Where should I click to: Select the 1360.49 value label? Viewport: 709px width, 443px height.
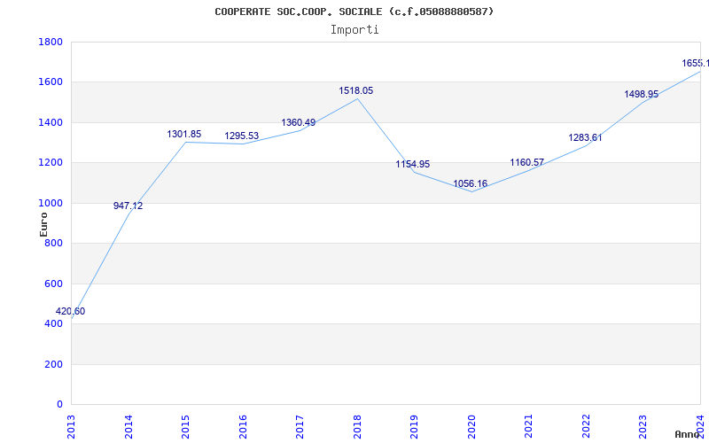pos(299,122)
